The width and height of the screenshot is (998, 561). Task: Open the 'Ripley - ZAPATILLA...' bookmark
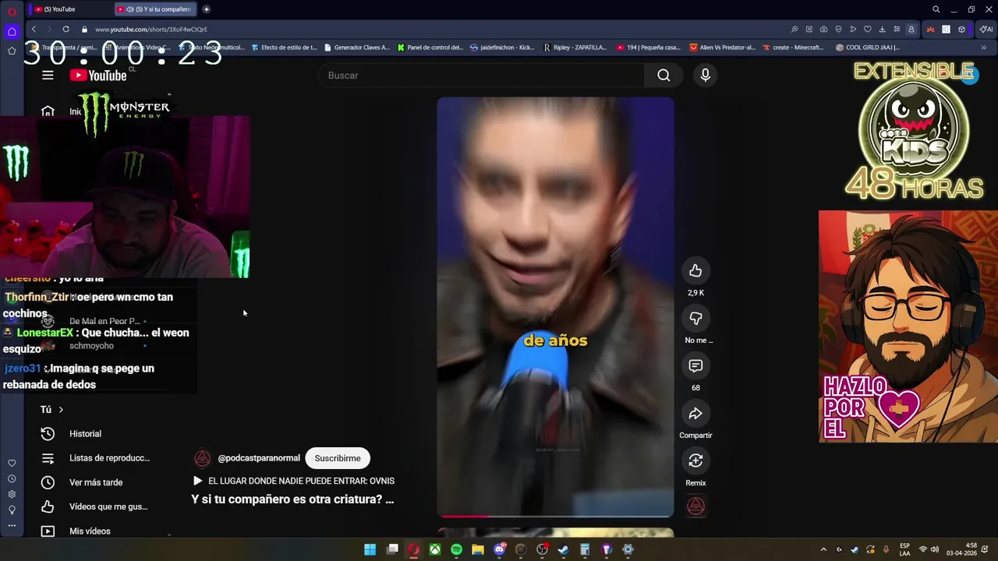[575, 48]
